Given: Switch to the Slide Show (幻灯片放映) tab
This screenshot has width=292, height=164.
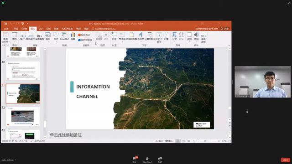Looking at the screenshot, I should [x=67, y=29].
